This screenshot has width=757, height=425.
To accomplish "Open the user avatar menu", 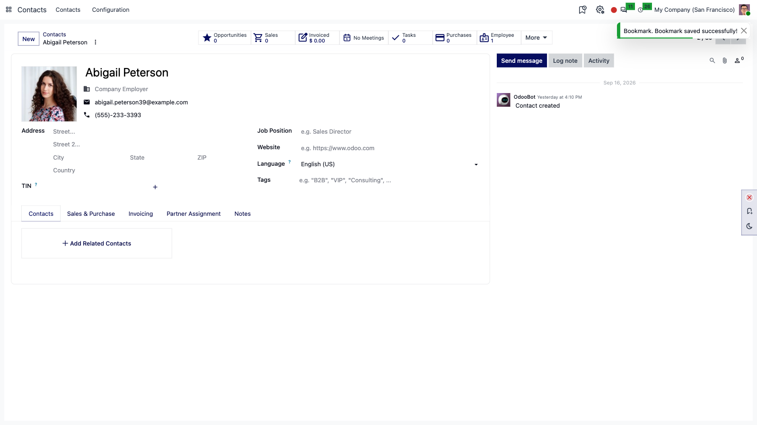I will click(x=744, y=9).
